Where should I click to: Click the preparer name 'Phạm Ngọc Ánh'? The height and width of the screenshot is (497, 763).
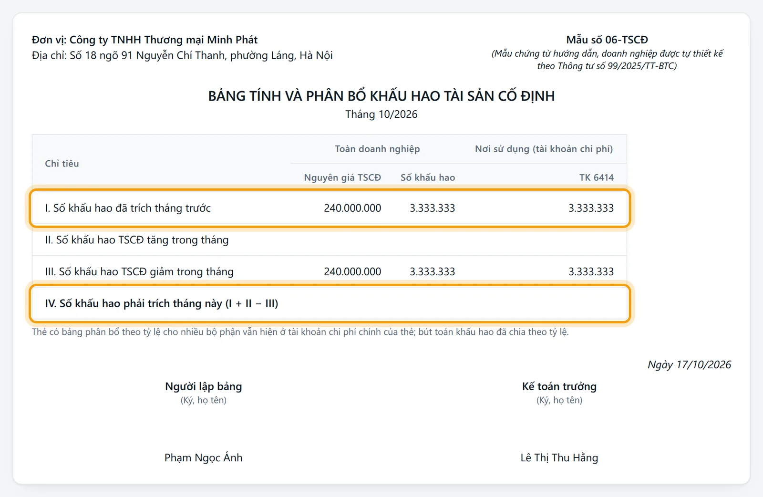204,458
